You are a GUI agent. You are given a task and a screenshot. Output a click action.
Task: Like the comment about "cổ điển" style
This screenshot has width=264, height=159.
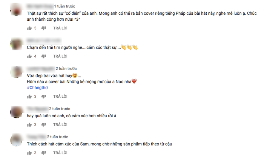coord(29,28)
